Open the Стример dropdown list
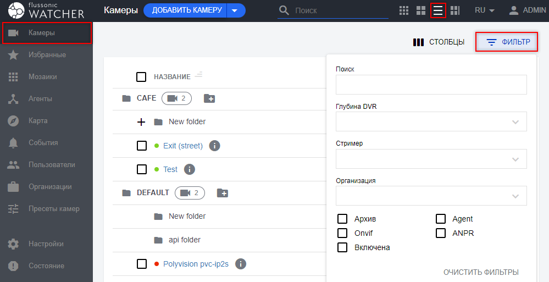 click(431, 159)
